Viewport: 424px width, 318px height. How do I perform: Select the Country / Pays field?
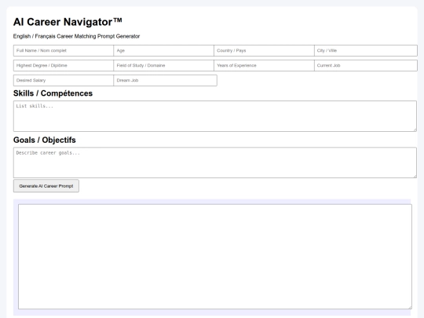point(264,50)
